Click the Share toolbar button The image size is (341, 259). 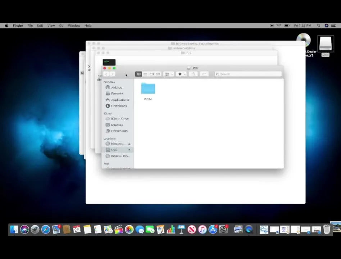pyautogui.click(x=193, y=74)
